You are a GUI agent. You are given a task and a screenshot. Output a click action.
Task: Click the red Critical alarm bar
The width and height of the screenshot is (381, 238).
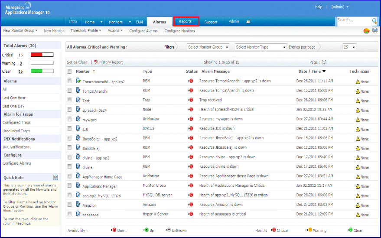point(42,55)
